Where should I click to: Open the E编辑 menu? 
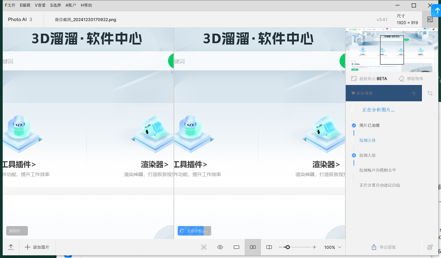[25, 5]
